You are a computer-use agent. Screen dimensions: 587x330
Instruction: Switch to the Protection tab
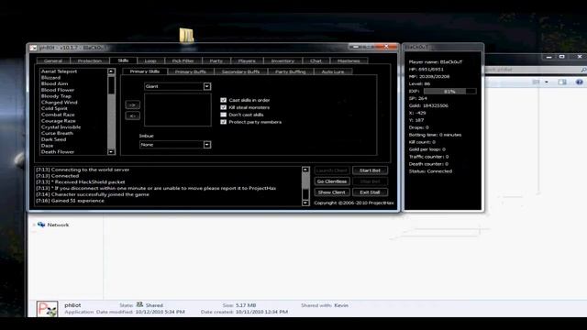click(x=90, y=60)
